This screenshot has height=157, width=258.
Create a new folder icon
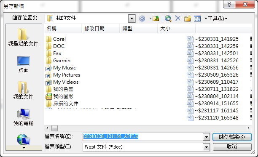(x=187, y=19)
